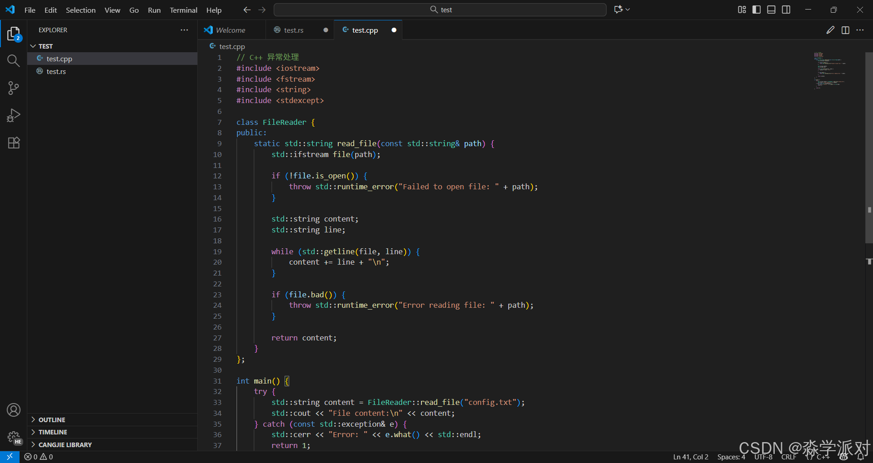Show errors and warnings count in status bar

pyautogui.click(x=39, y=457)
